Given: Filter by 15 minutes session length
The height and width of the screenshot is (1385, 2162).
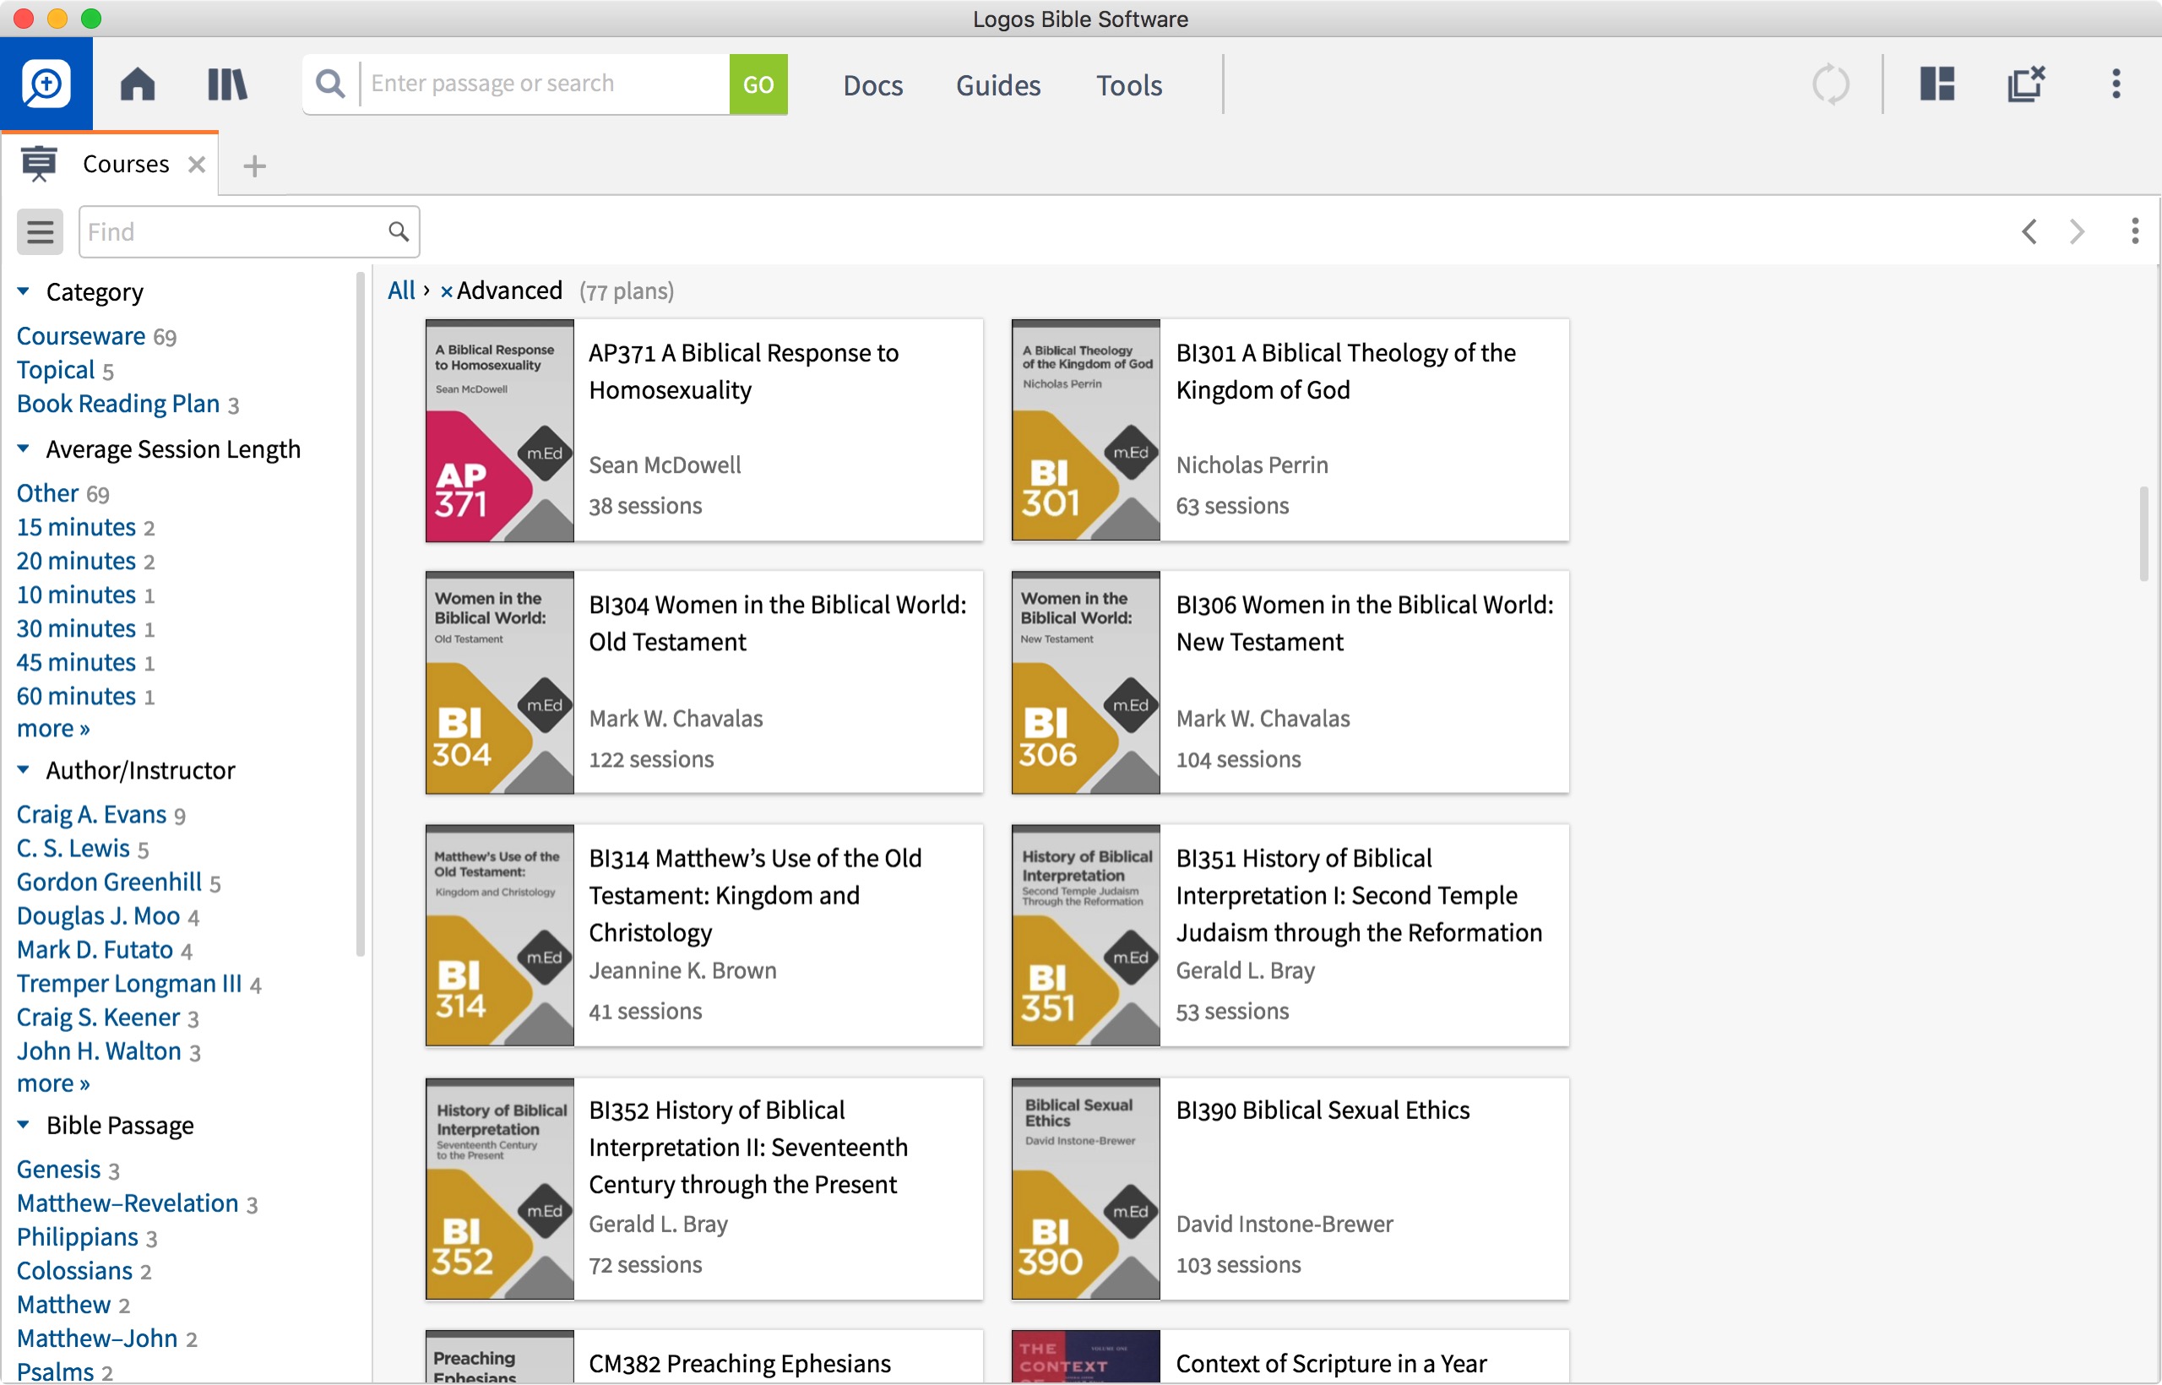Looking at the screenshot, I should tap(75, 527).
